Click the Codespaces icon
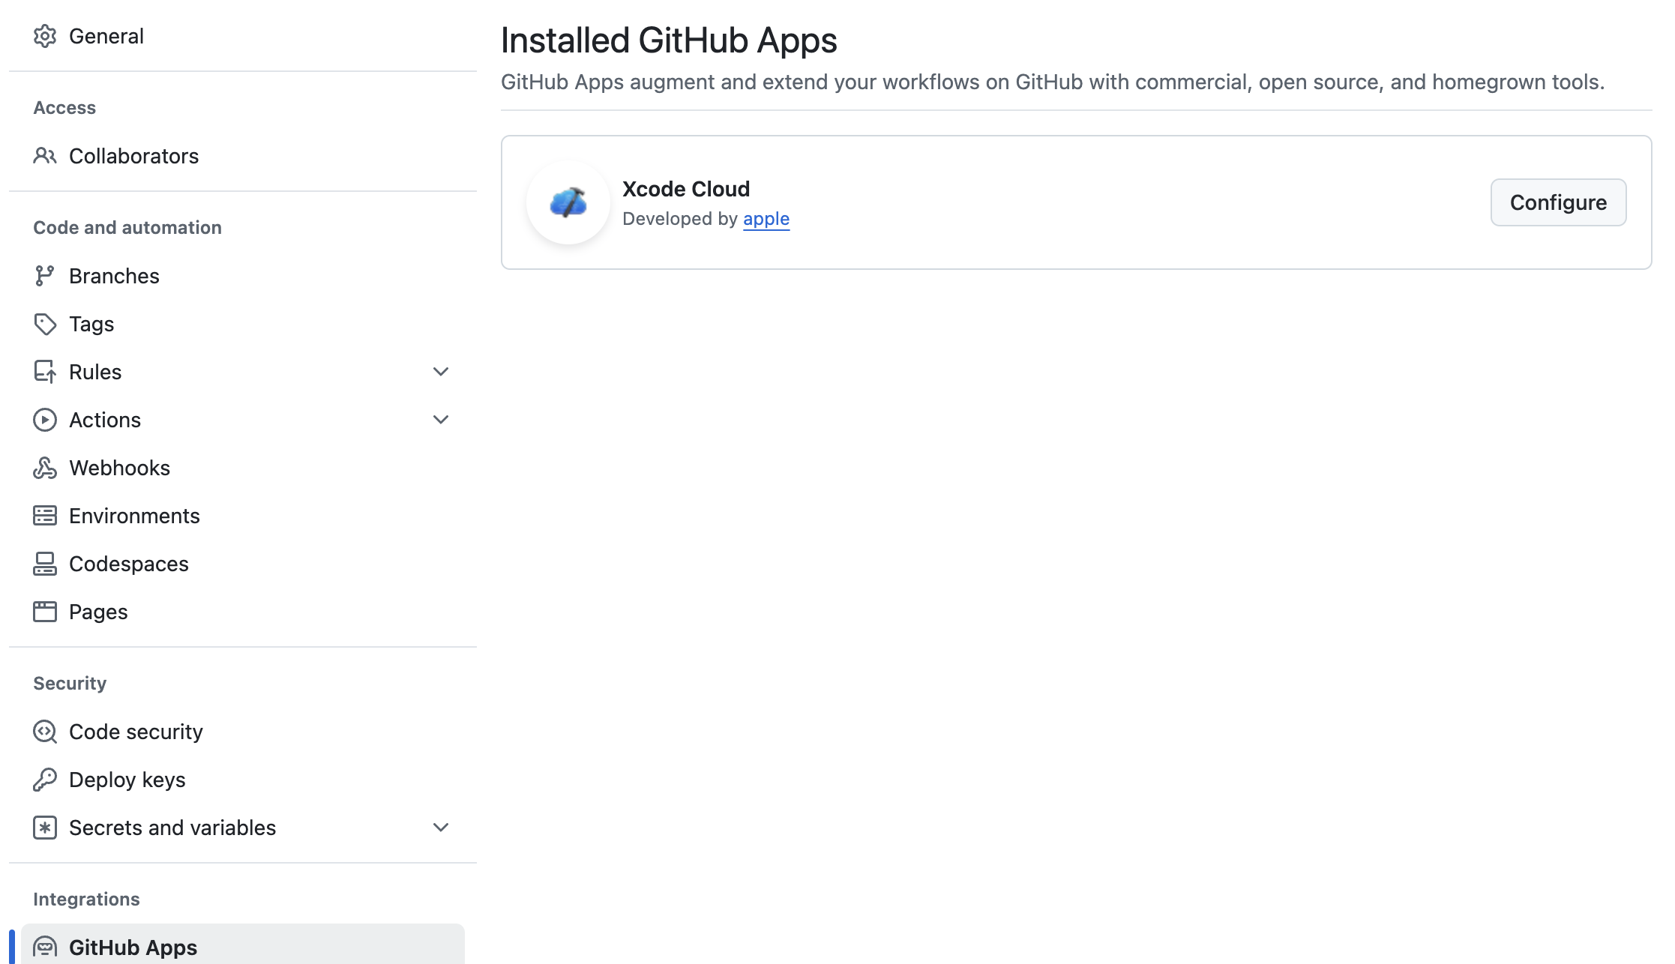Viewport: 1675px width, 964px height. tap(45, 564)
